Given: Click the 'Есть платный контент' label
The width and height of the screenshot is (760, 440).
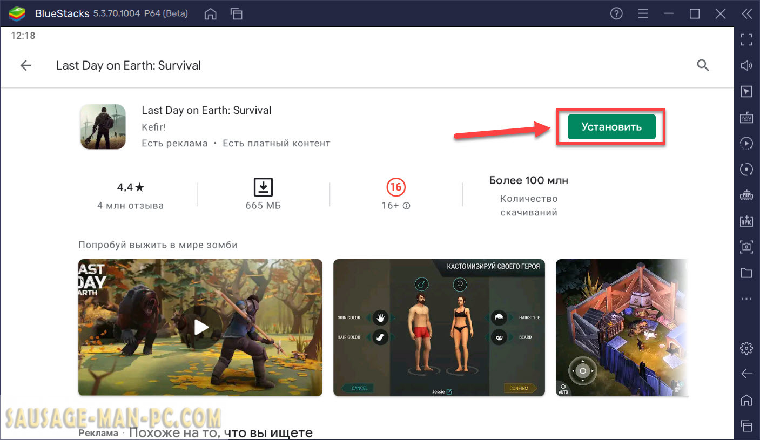Looking at the screenshot, I should tap(277, 143).
